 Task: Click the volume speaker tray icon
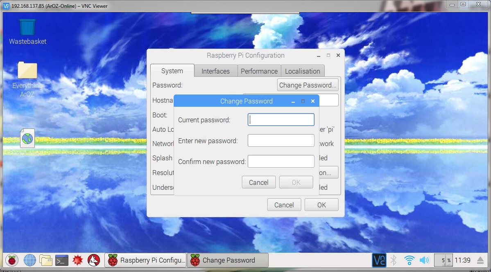(425, 260)
